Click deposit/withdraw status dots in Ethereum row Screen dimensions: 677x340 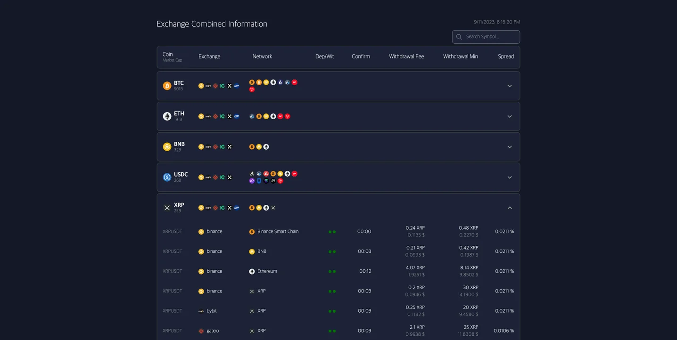click(x=332, y=272)
